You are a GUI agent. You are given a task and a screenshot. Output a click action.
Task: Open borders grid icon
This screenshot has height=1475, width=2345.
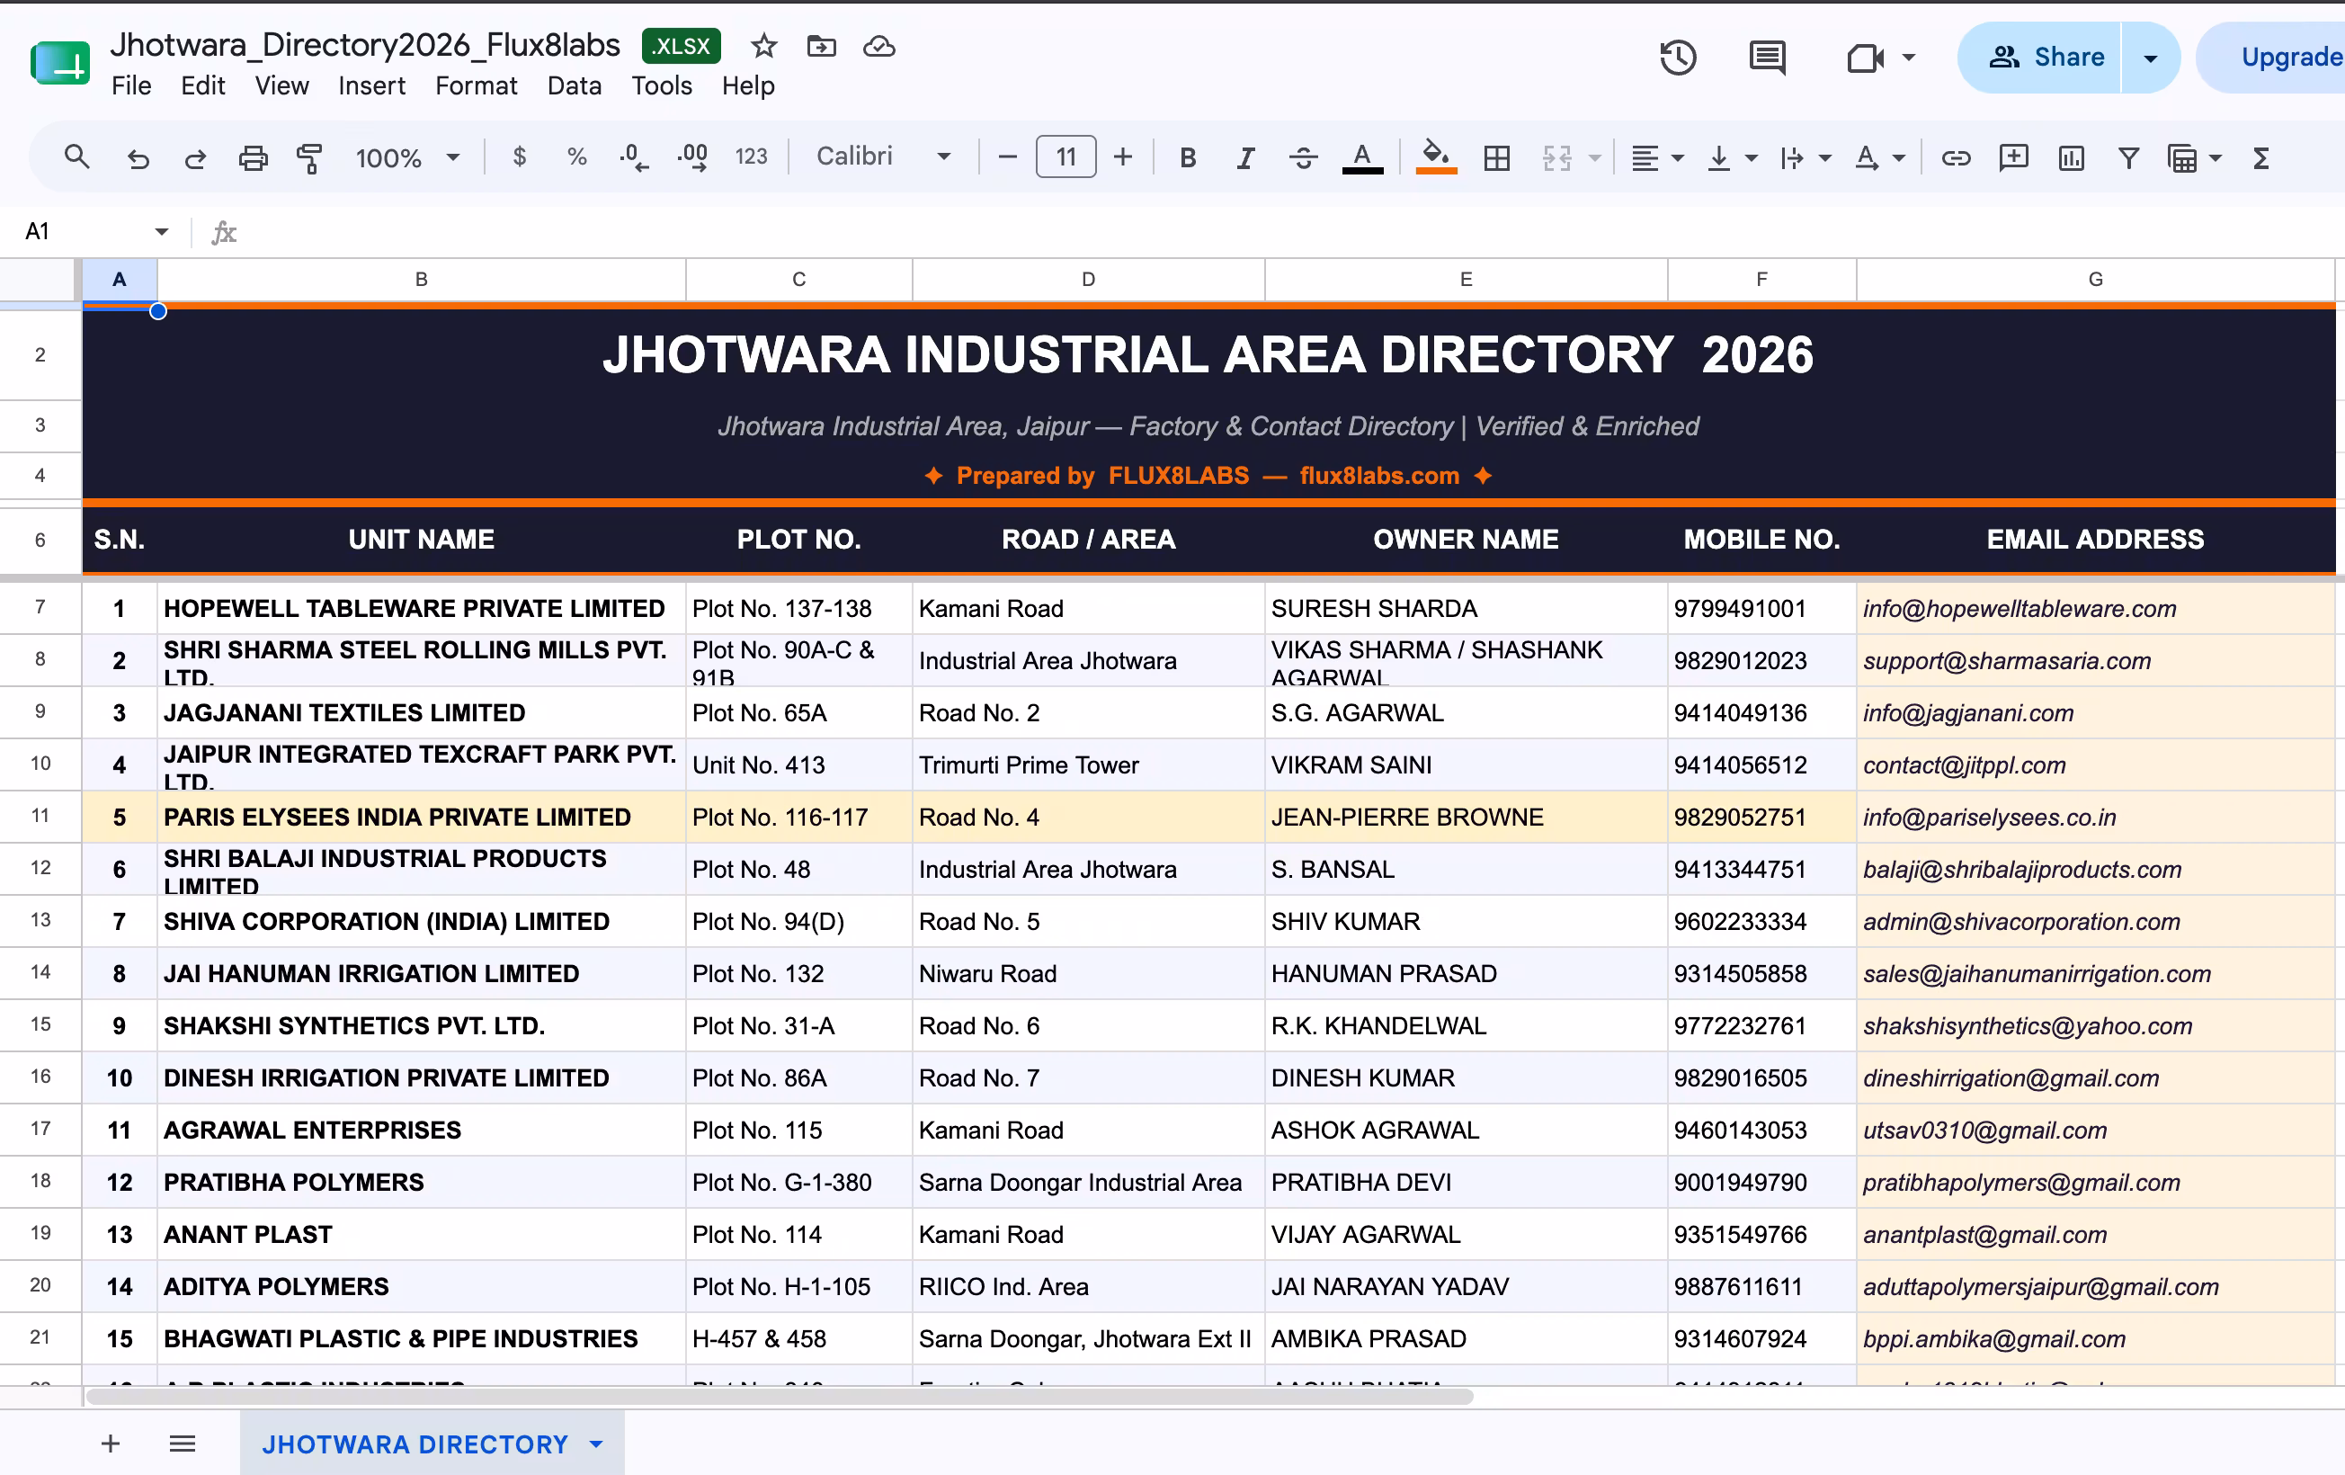click(x=1497, y=157)
